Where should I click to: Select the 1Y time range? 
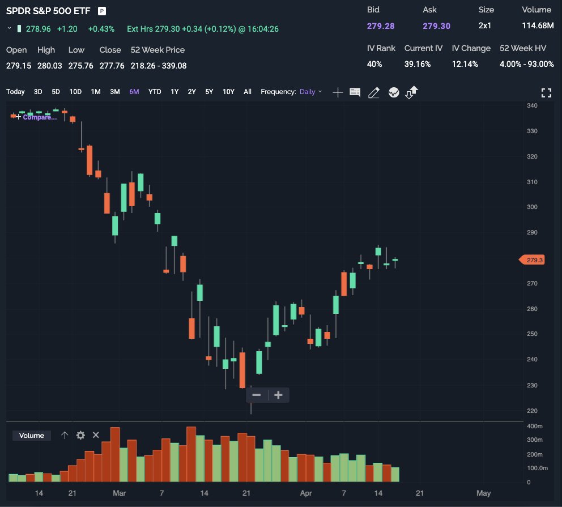[x=174, y=92]
